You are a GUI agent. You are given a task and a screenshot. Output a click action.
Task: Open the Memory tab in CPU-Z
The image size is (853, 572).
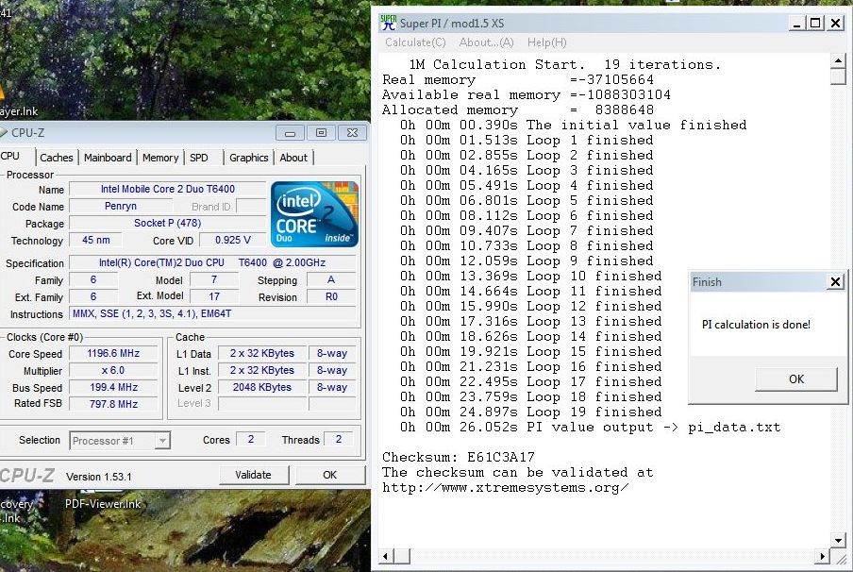(x=159, y=158)
